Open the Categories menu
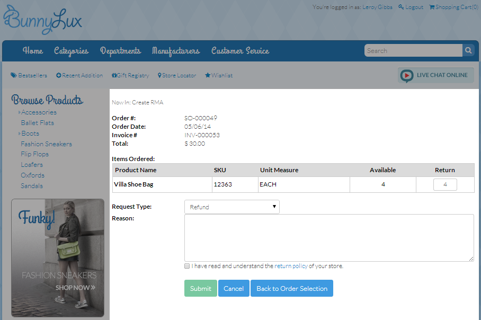481x320 pixels. (71, 51)
